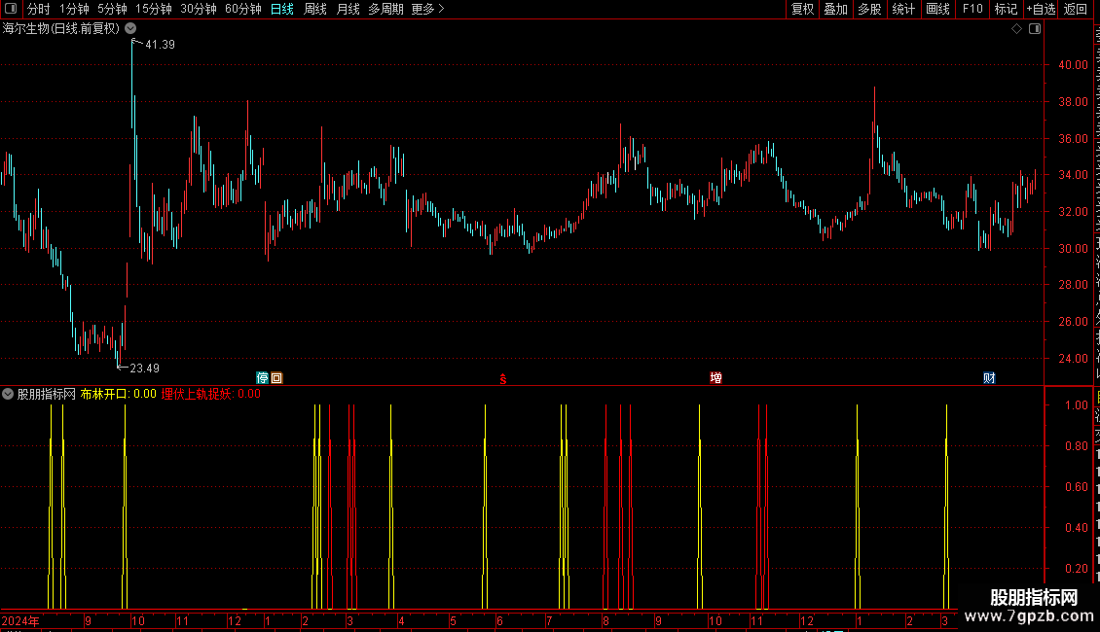Open the F10 company info
Image resolution: width=1100 pixels, height=632 pixels.
[972, 9]
